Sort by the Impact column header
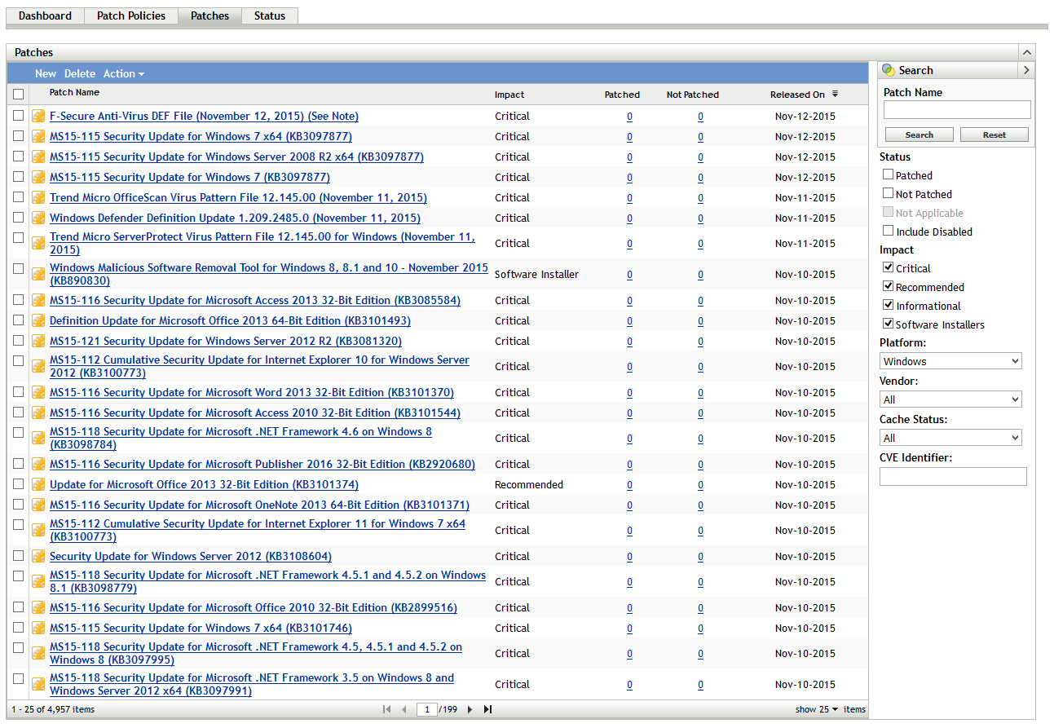This screenshot has height=728, width=1054. tap(509, 95)
